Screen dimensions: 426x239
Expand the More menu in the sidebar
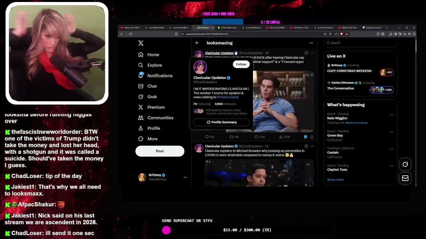click(x=148, y=139)
